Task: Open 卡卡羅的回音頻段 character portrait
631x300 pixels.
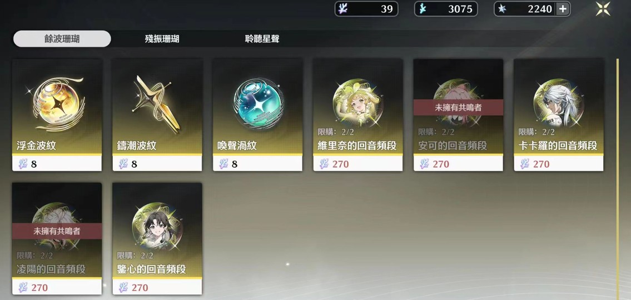Action: coord(559,103)
